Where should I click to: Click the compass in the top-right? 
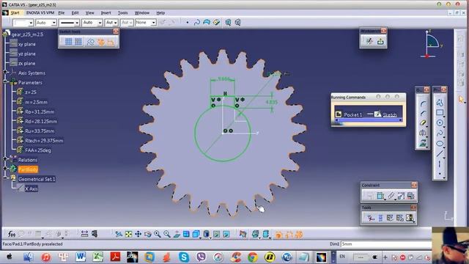(x=432, y=43)
